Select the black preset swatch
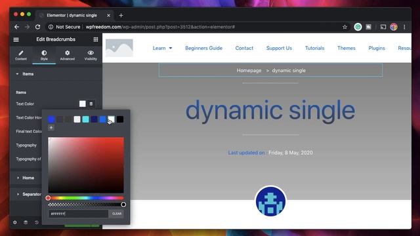This screenshot has height=236, width=420. (120, 119)
